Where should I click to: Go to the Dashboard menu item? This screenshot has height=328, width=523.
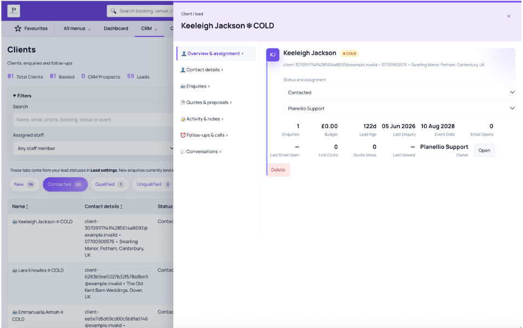[116, 28]
